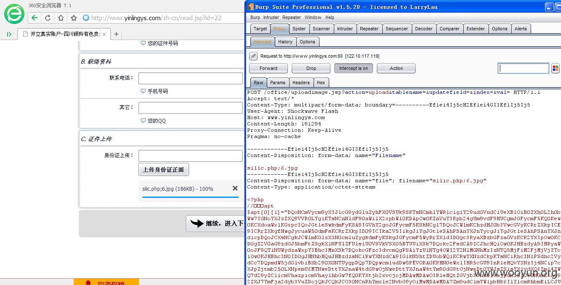
Task: Switch to the Target tab
Action: 260,29
